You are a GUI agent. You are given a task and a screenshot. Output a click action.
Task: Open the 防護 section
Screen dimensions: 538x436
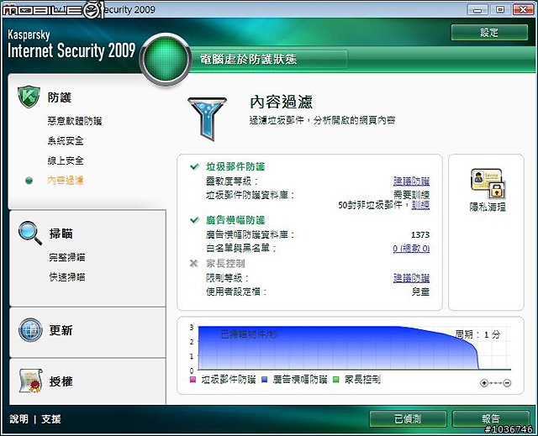pos(60,97)
